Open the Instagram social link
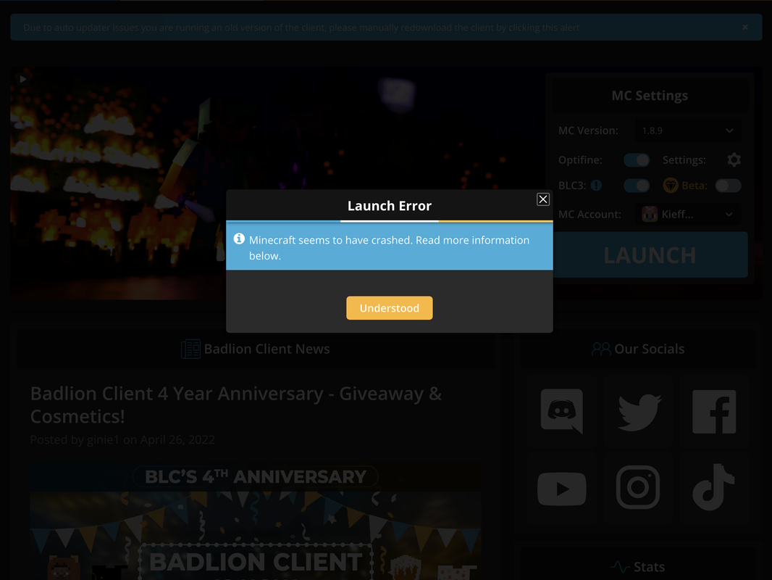 [638, 488]
